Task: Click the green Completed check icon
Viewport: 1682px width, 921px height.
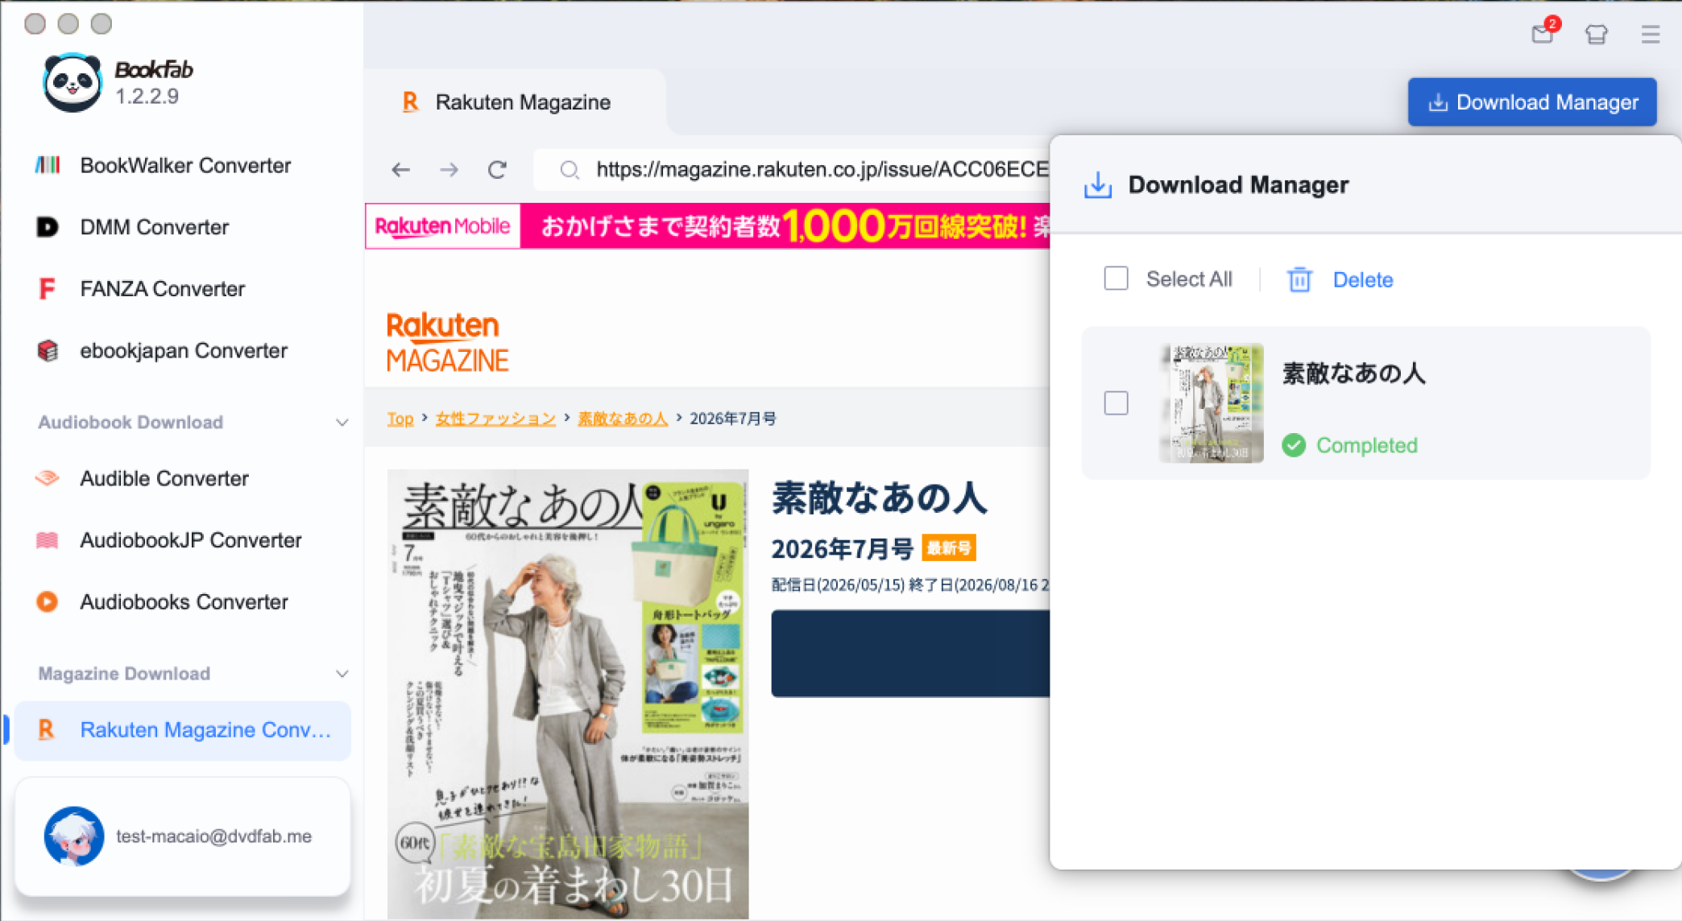Action: click(1294, 445)
